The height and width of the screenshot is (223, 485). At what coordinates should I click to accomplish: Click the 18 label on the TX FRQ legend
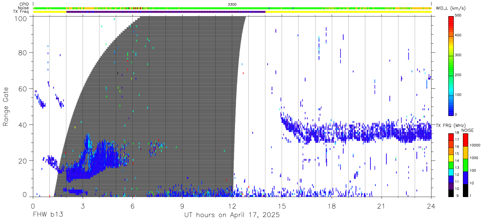(x=457, y=133)
